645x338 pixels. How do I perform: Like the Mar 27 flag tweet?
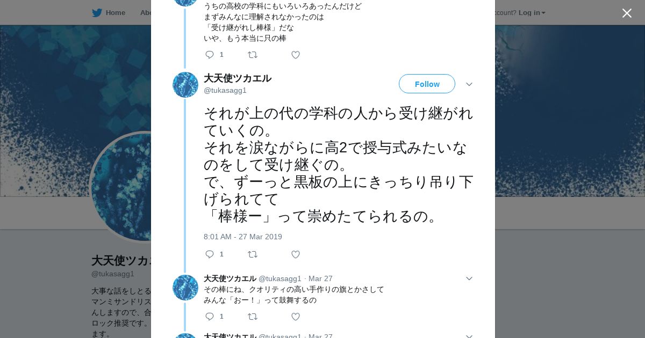pos(296,317)
